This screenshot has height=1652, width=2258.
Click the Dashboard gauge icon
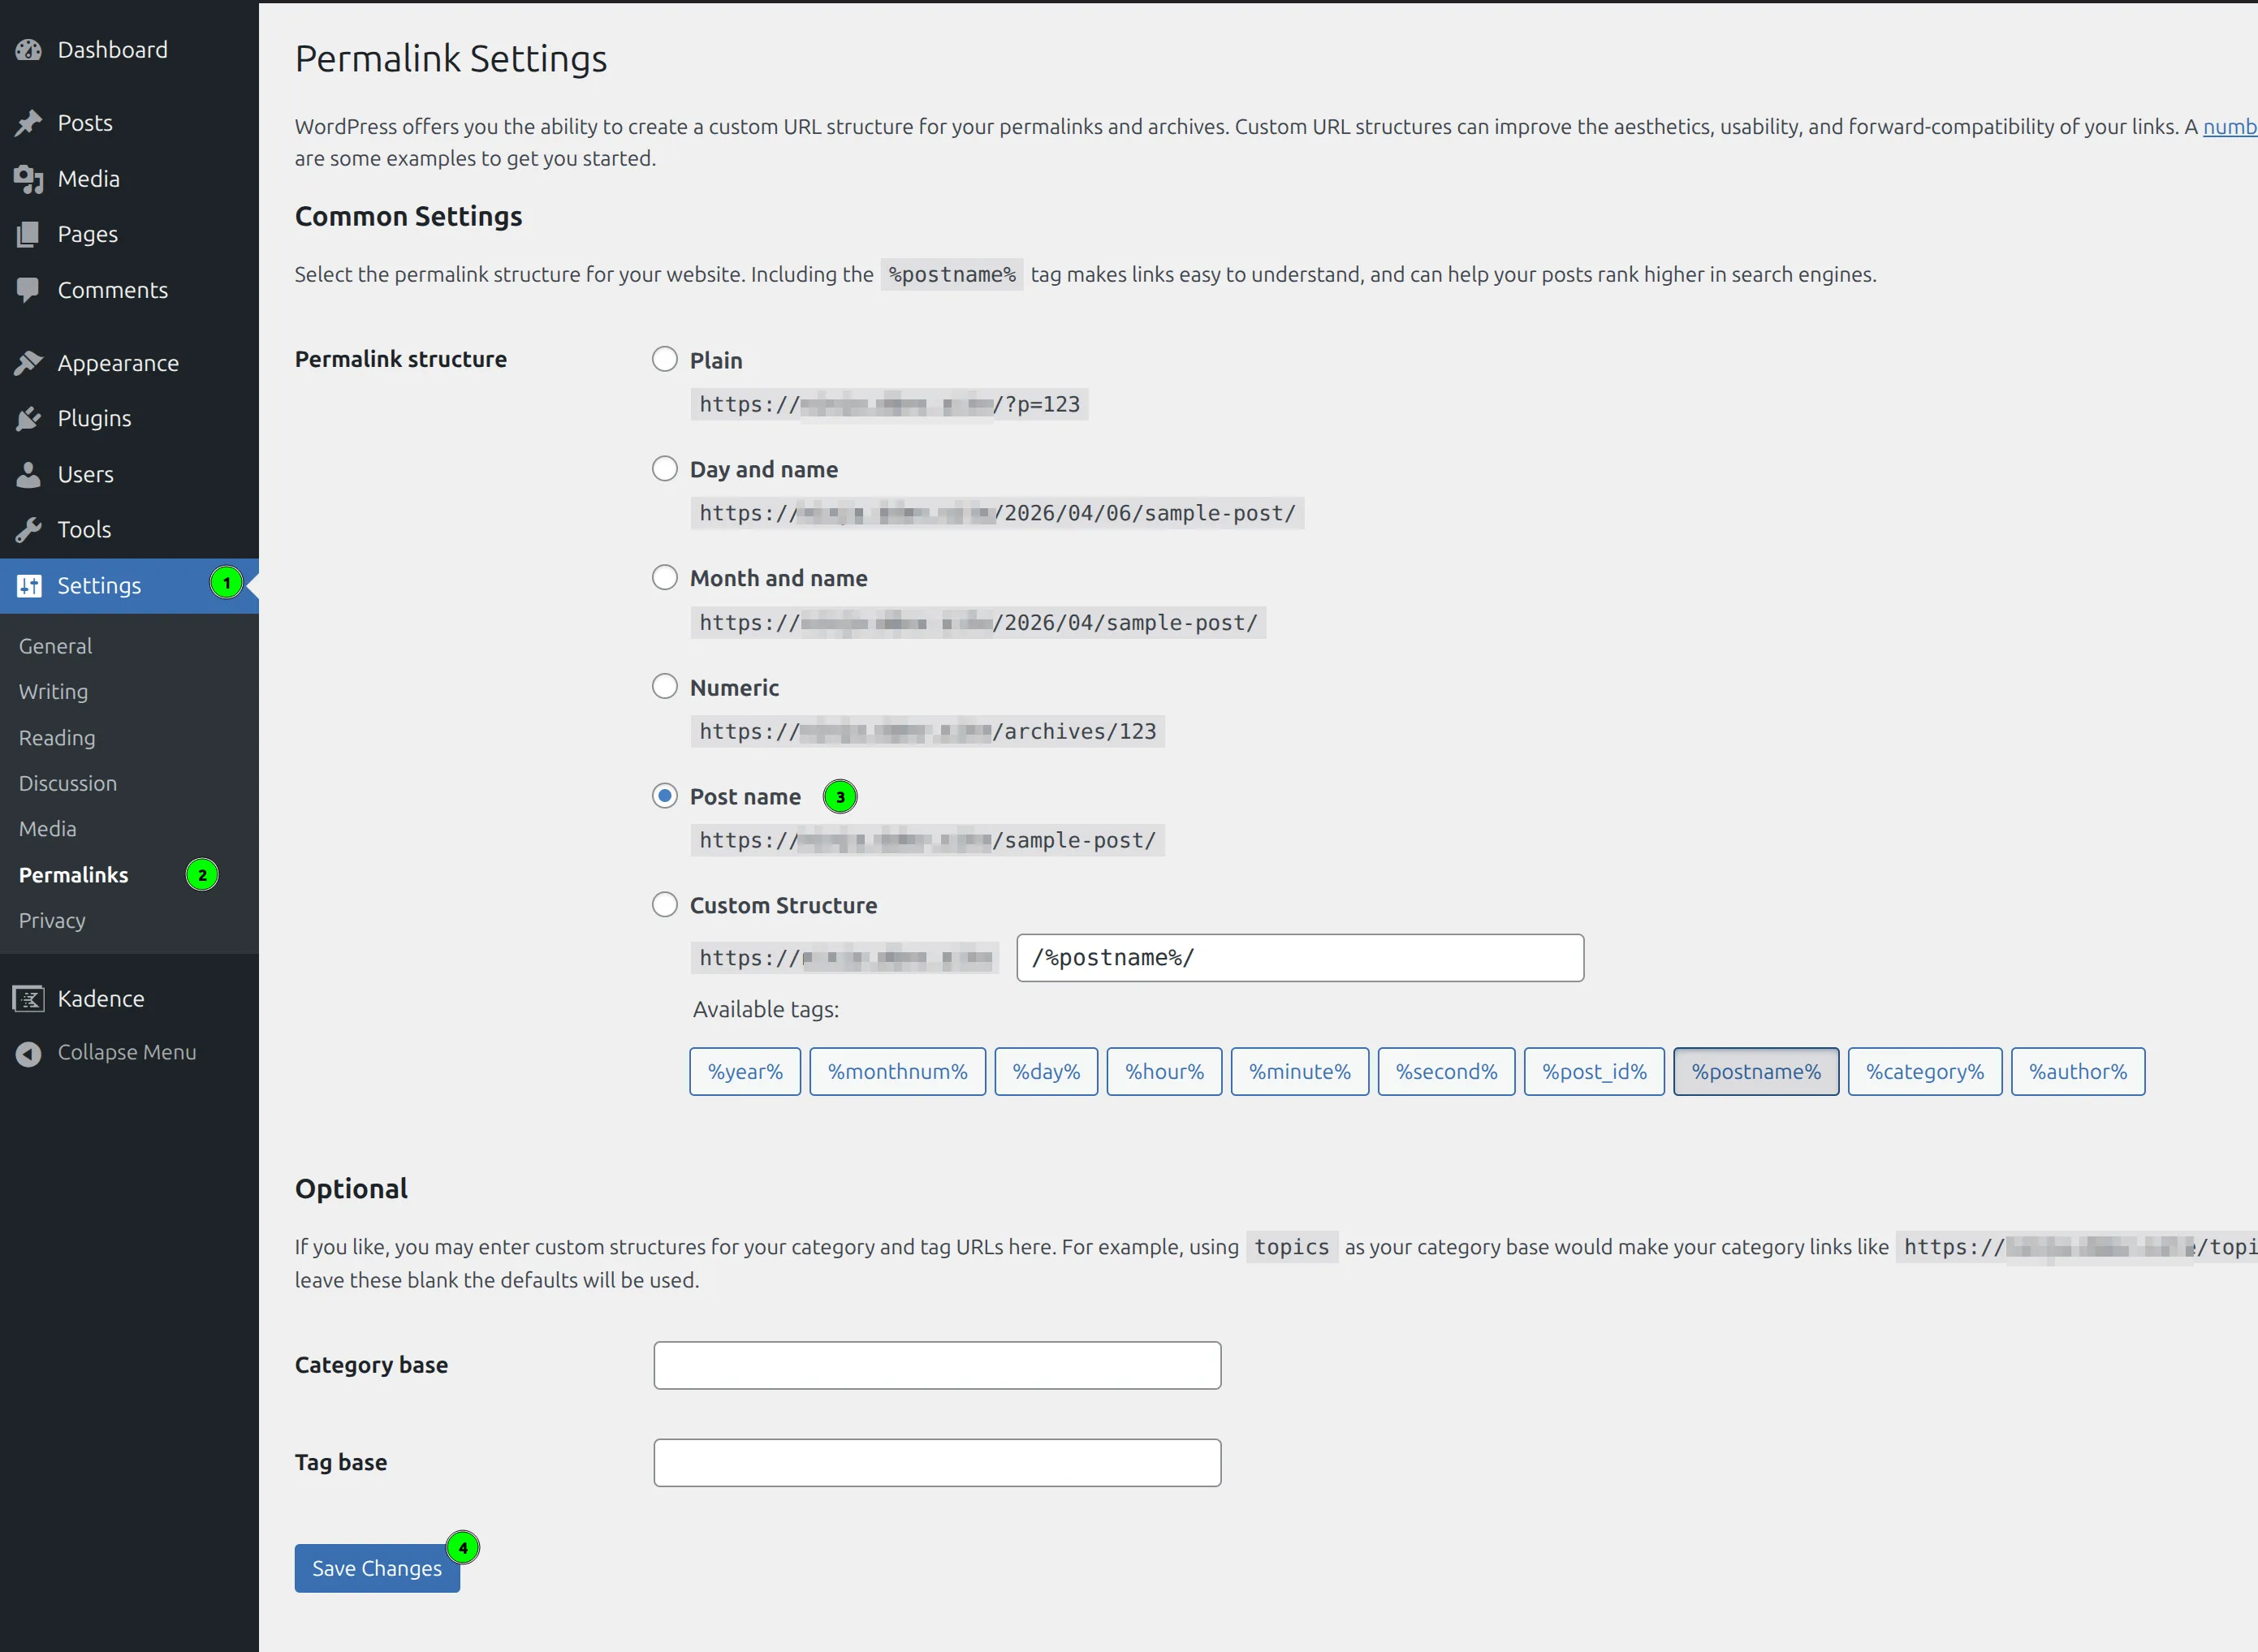[x=29, y=50]
